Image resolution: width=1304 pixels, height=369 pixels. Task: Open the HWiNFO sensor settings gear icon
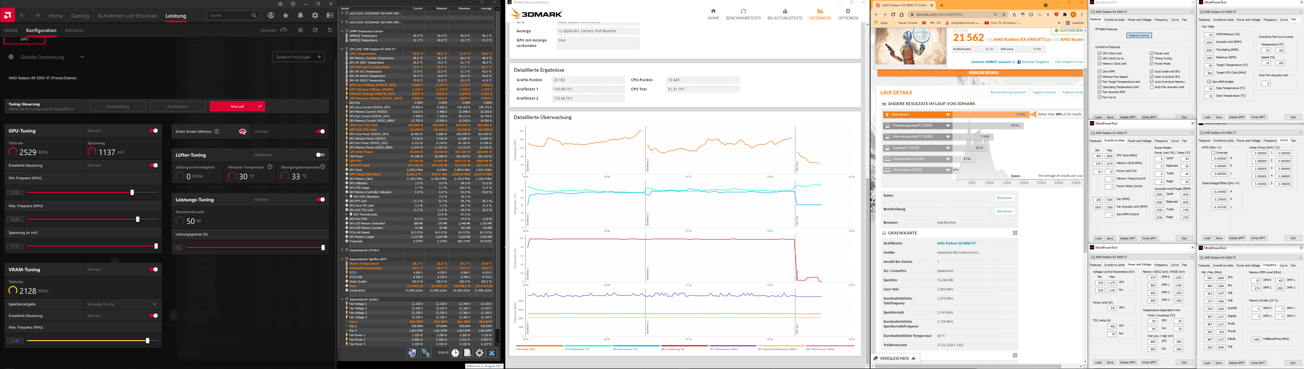pyautogui.click(x=479, y=353)
